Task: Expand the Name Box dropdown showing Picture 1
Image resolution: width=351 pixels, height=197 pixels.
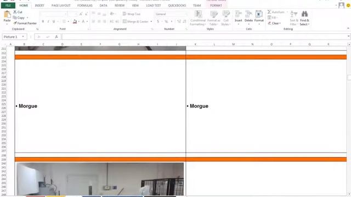Action: click(23, 37)
